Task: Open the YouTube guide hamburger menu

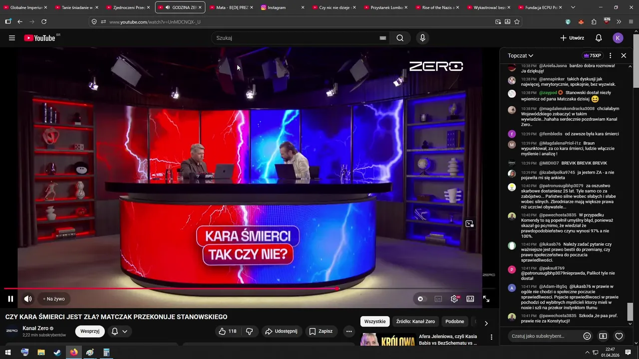Action: tap(12, 38)
